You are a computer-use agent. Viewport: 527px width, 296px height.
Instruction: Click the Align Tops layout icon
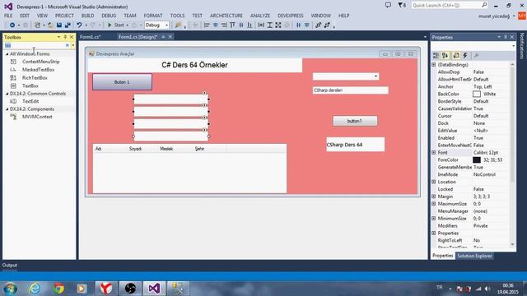[x=232, y=25]
